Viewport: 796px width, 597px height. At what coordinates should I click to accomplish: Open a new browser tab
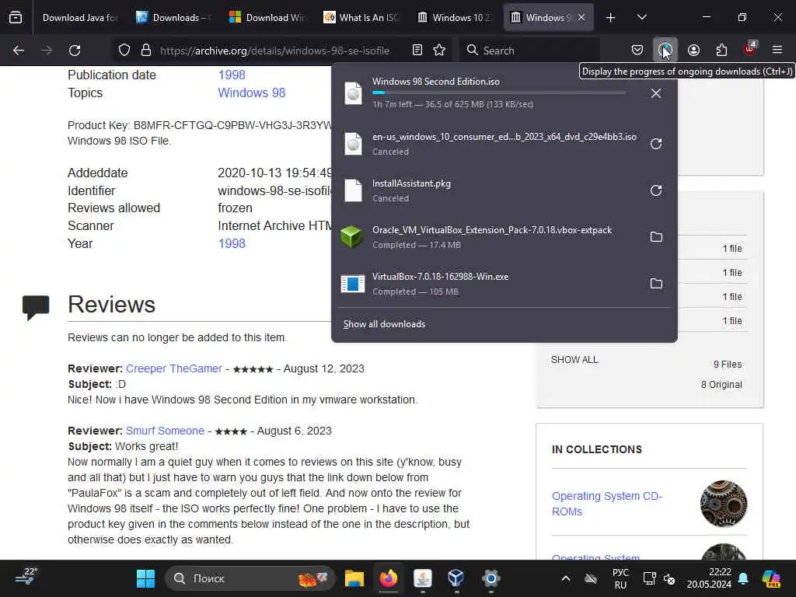[611, 18]
